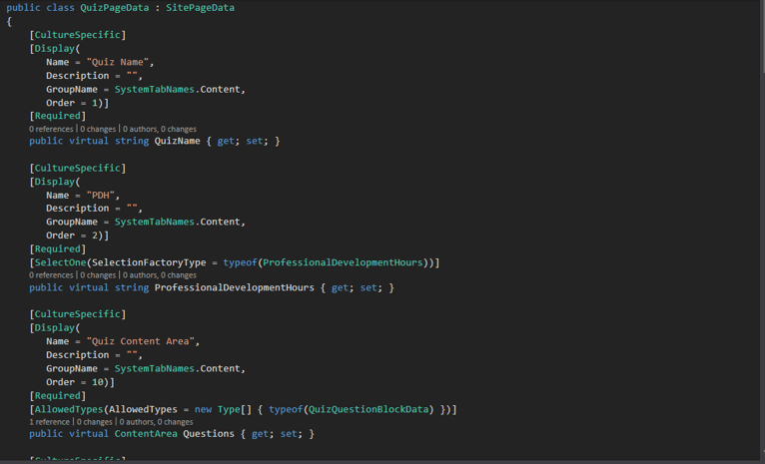
Task: Click ProfessionalDevelopmentHours in the property declaration line
Action: coord(234,287)
